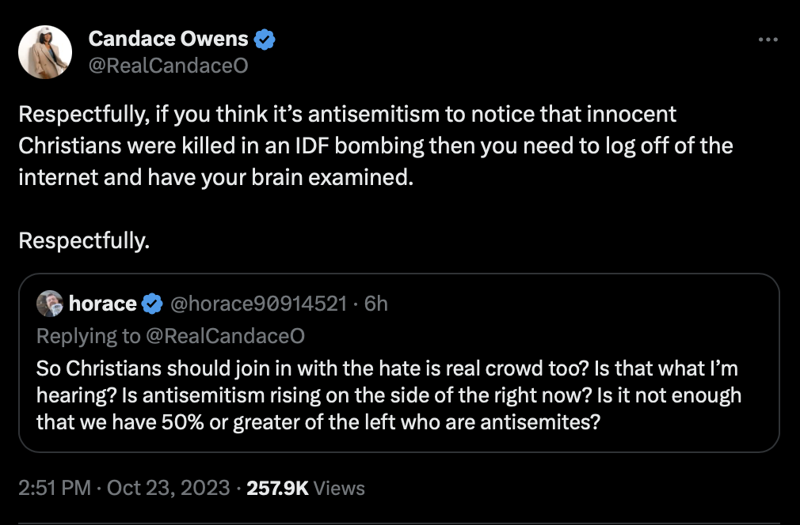Click @RealCandaceO mention in the Replying to line

pyautogui.click(x=226, y=336)
